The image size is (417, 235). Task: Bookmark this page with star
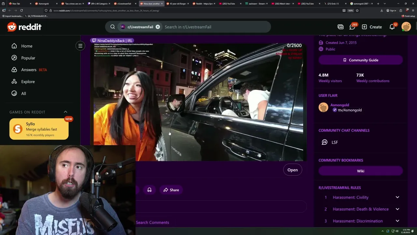(357, 10)
